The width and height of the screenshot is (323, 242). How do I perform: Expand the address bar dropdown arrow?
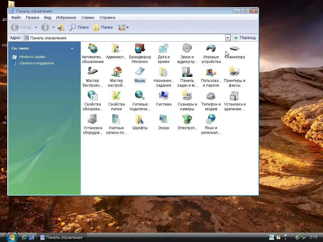pos(228,38)
